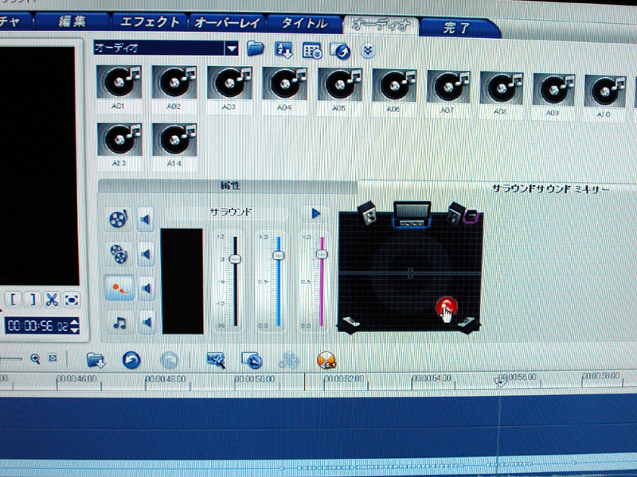This screenshot has width=637, height=477.
Task: Expand the library with the double chevron
Action: [368, 51]
